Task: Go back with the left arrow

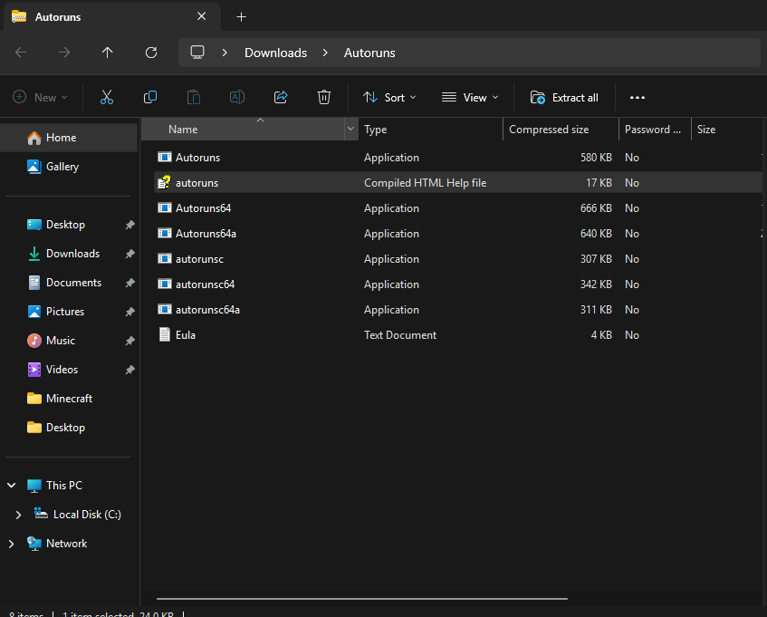Action: [21, 53]
